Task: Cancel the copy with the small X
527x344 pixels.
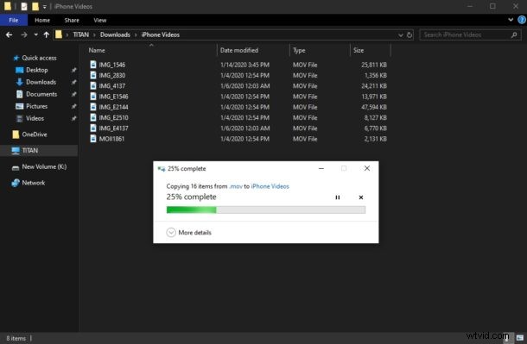Action: tap(361, 197)
